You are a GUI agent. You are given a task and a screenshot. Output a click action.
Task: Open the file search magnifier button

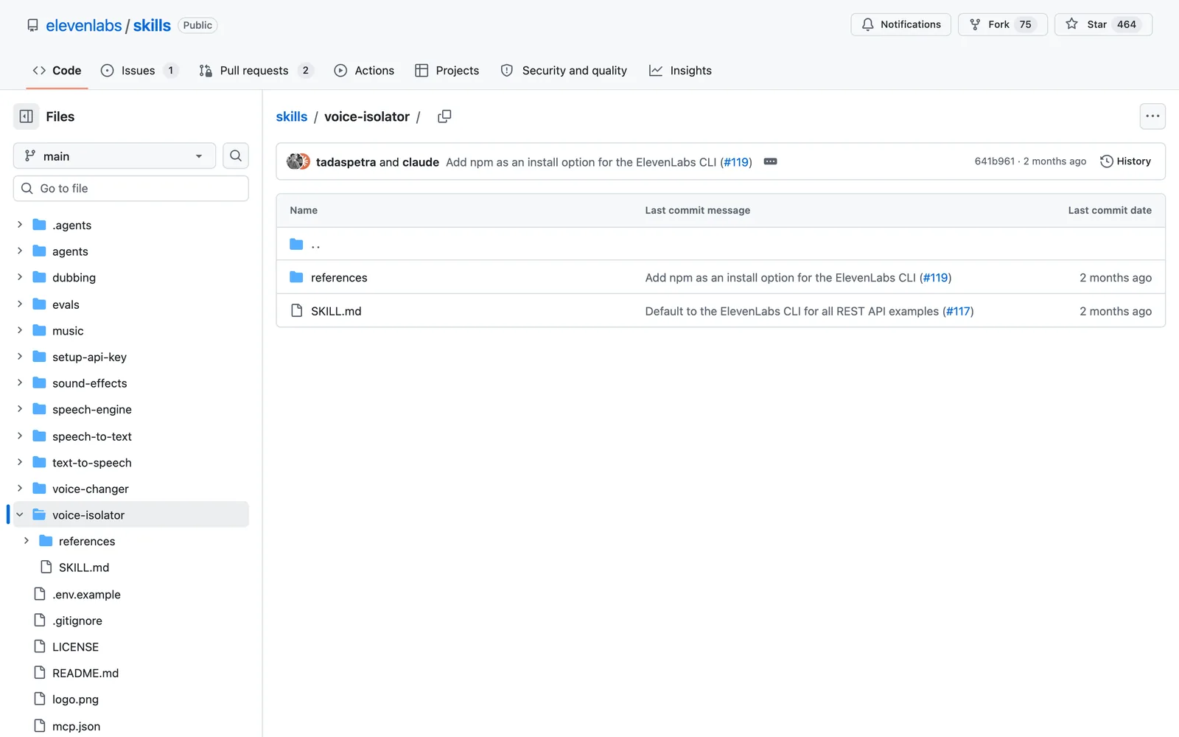tap(236, 156)
